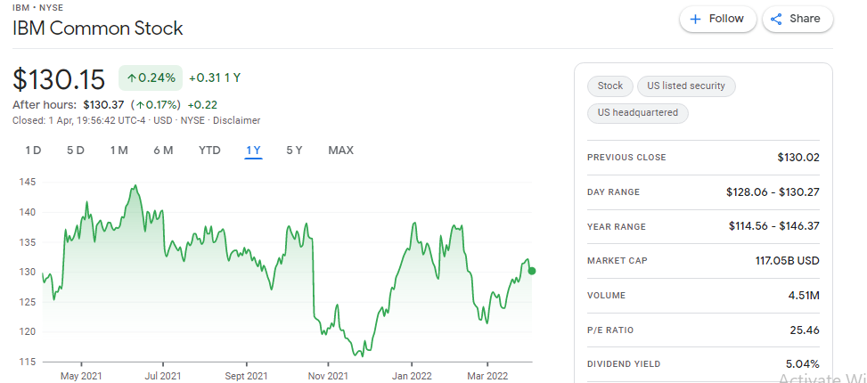This screenshot has width=867, height=383.
Task: Click the volume value 4.51M
Action: coord(804,296)
